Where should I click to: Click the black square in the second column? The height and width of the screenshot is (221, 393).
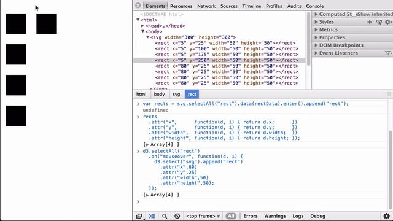(47, 24)
